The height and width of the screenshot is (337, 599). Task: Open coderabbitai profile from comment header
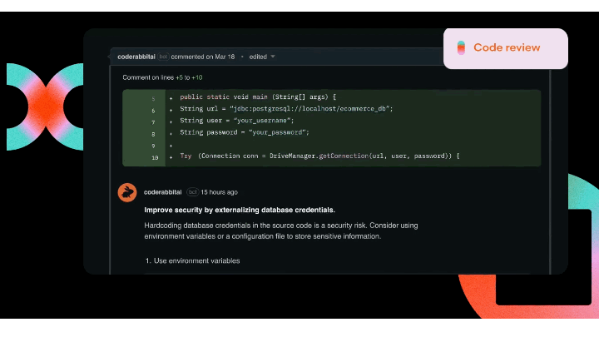137,57
